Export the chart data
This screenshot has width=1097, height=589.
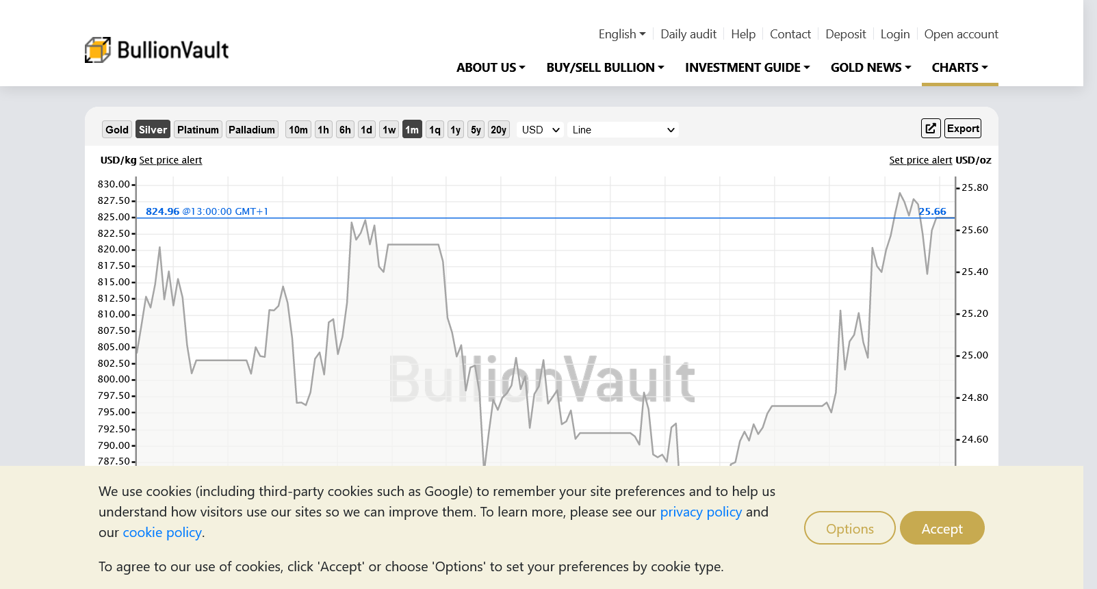tap(963, 129)
